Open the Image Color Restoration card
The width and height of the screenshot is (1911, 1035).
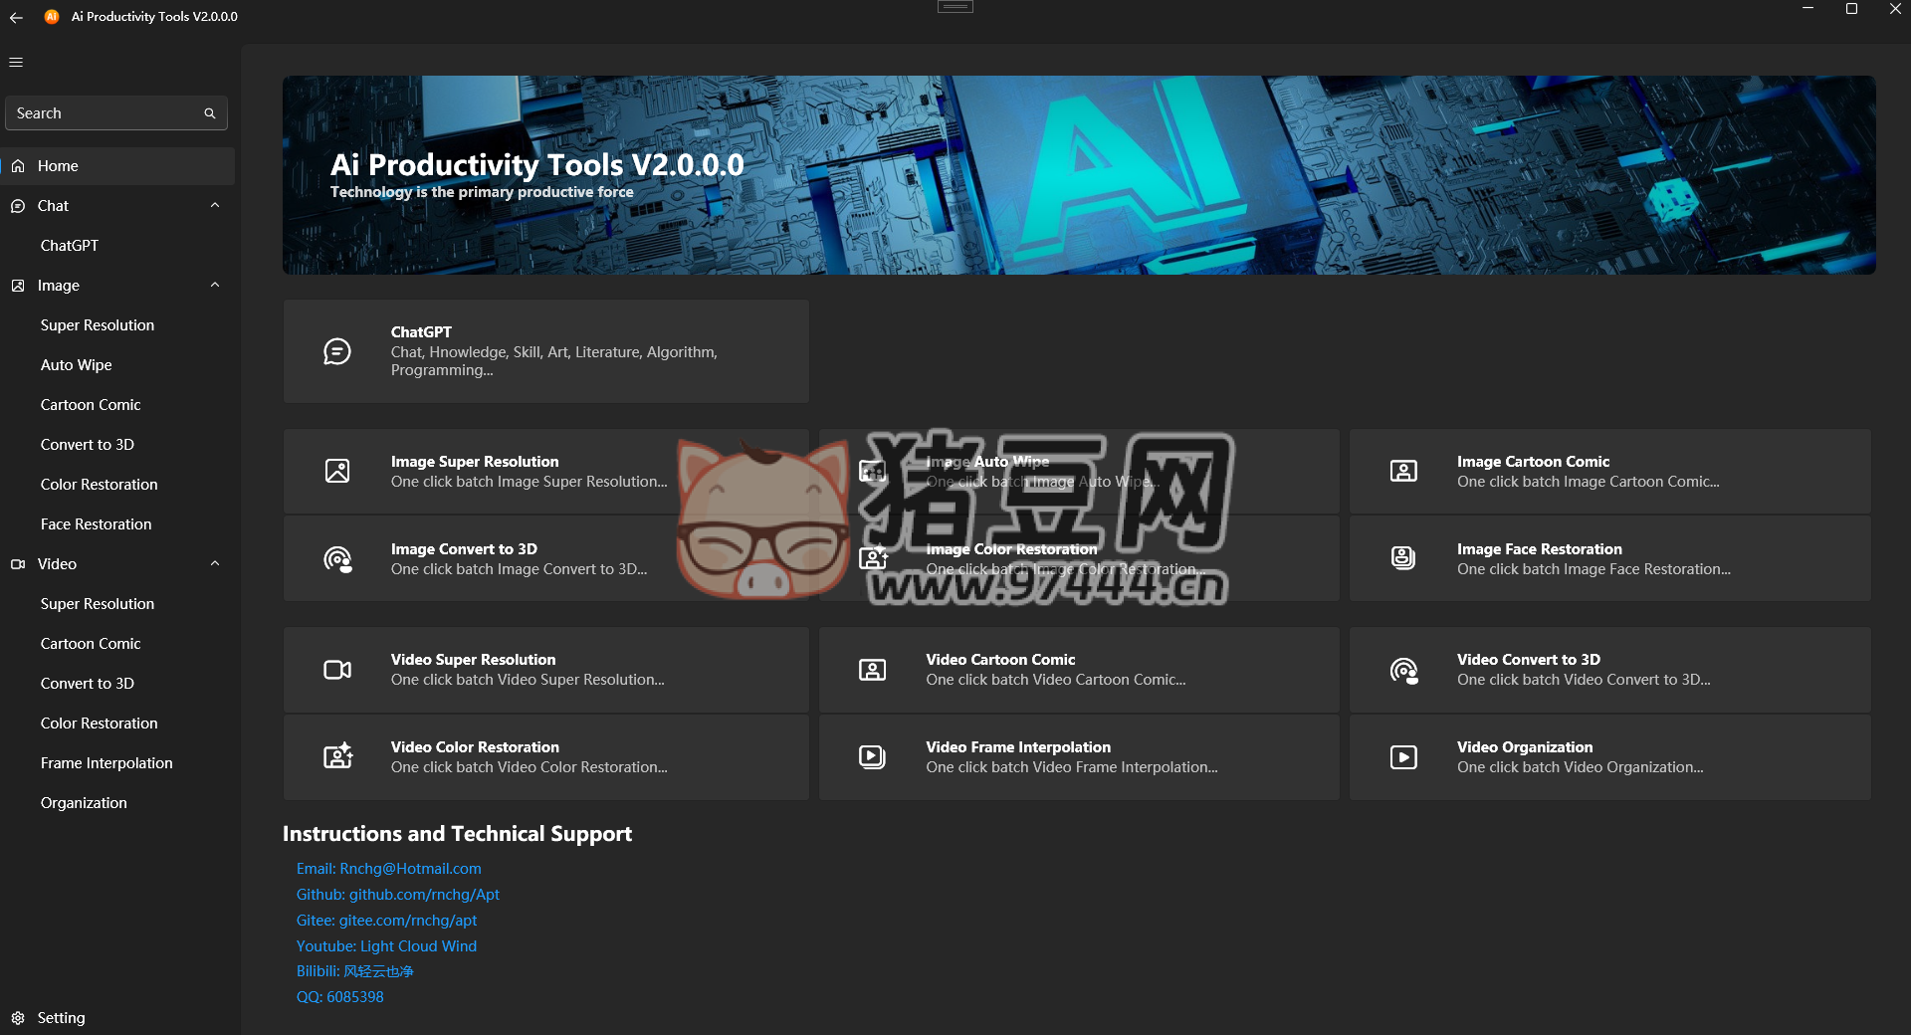point(1079,558)
